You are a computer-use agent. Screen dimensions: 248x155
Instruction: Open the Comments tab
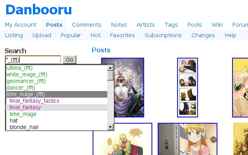(87, 25)
